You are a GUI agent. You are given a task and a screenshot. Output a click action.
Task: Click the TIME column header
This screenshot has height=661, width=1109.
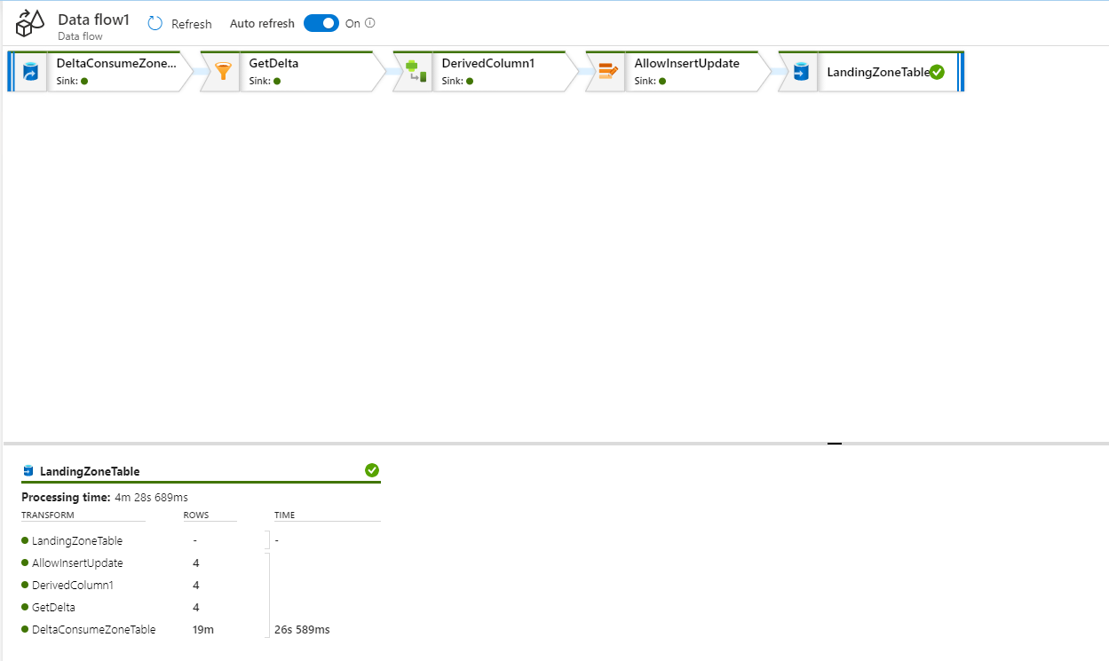[x=284, y=515]
